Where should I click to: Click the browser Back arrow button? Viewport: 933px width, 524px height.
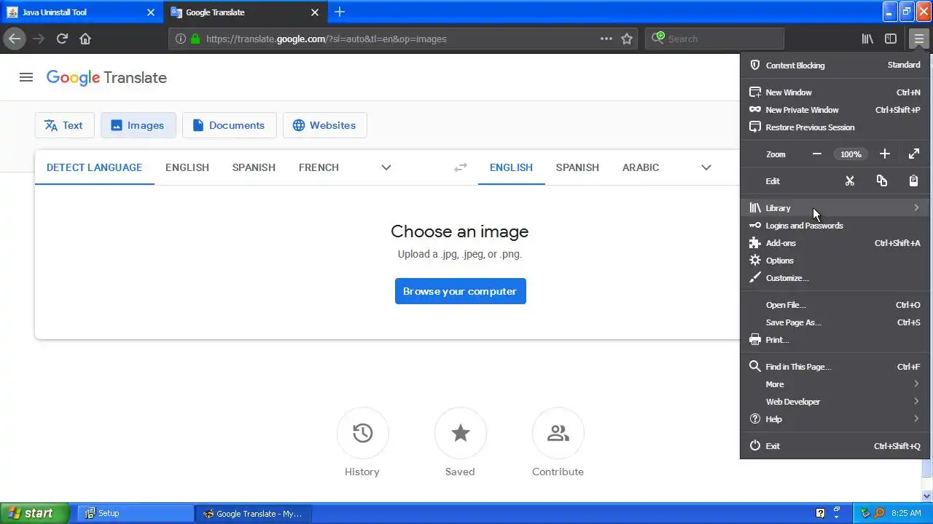tap(15, 39)
